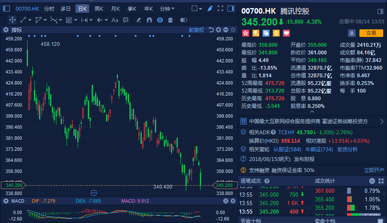
Task: Toggle the right quote panel
Action: click(231, 9)
